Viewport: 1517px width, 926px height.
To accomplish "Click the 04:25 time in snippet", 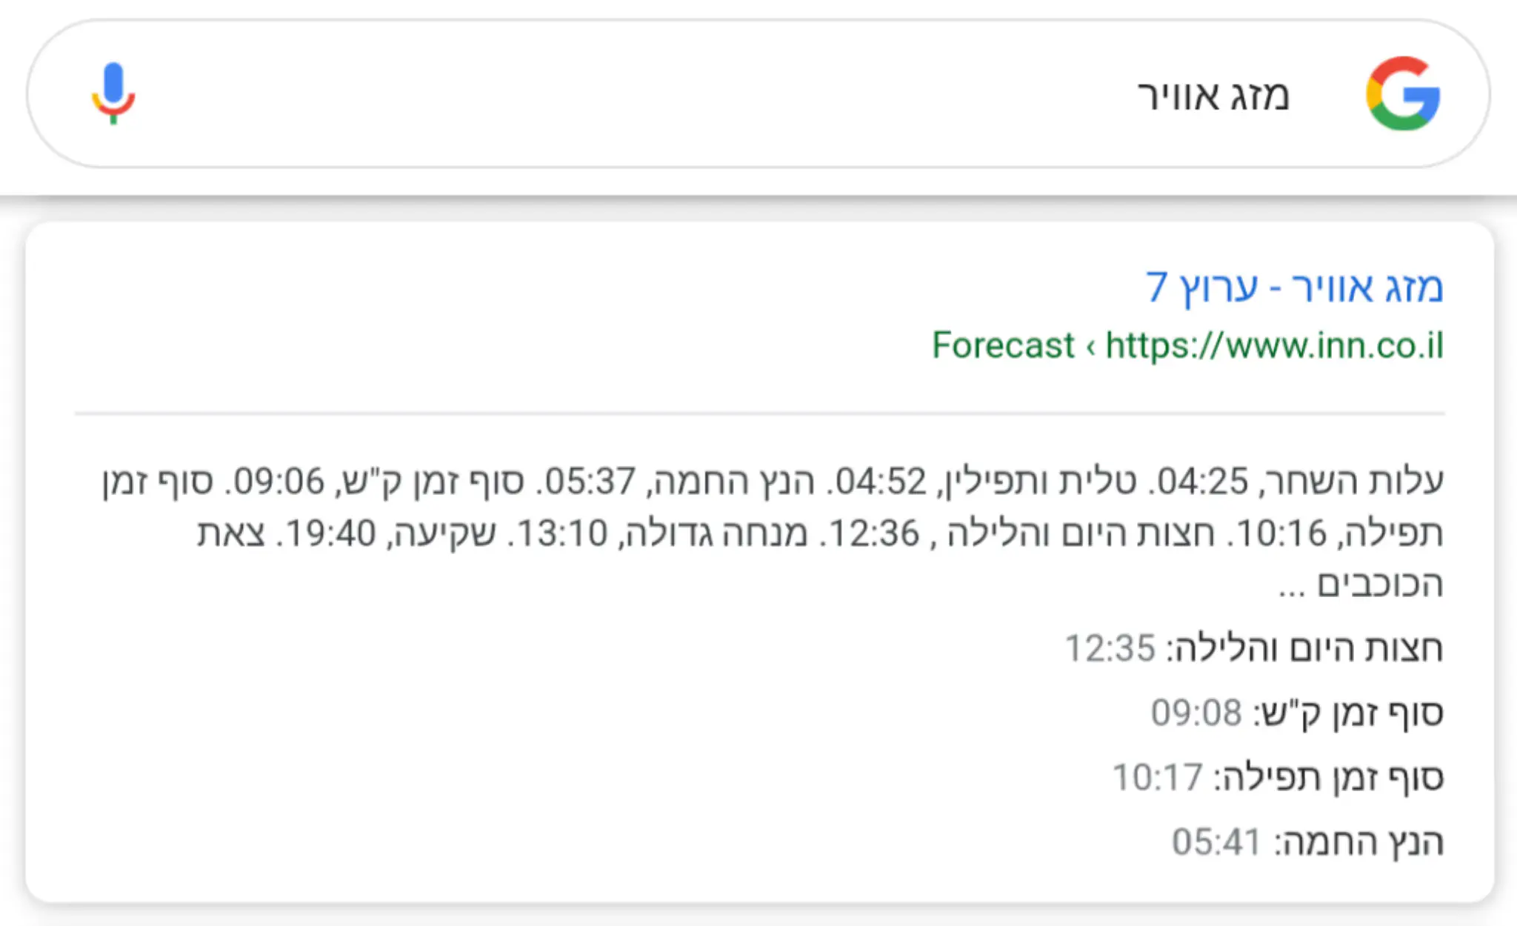I will tap(1201, 481).
